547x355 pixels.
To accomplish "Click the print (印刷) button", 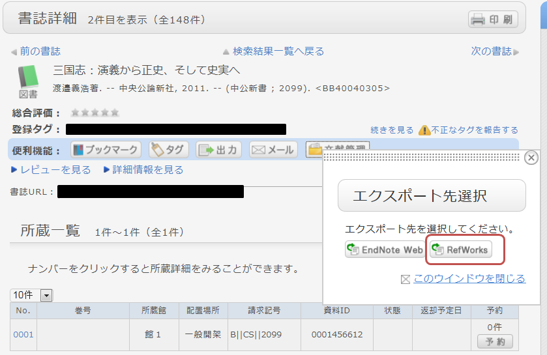I will pos(493,20).
